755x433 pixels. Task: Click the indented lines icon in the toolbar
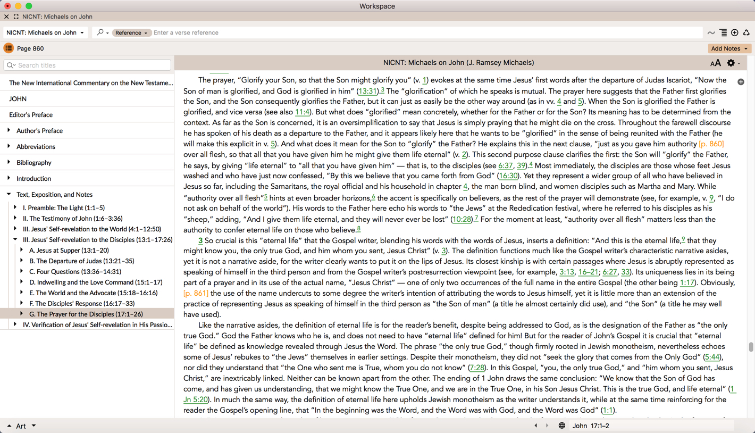point(723,33)
